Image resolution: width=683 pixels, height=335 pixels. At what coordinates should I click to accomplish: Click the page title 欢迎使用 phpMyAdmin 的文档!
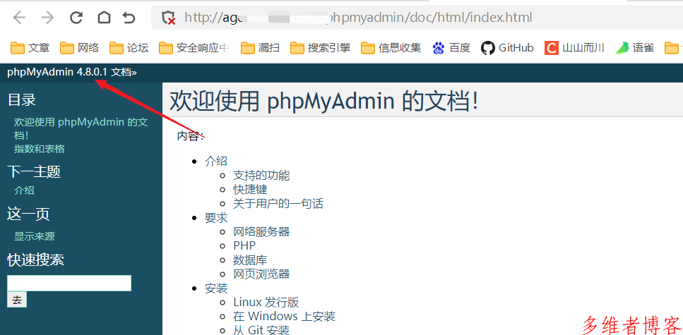(x=323, y=101)
